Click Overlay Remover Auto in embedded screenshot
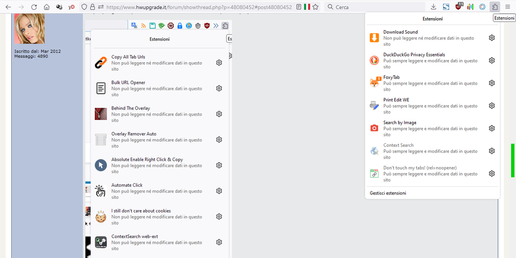 (157, 140)
